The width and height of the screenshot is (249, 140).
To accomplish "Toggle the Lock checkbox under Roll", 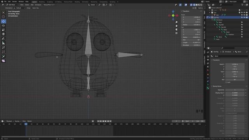I will [226, 82].
